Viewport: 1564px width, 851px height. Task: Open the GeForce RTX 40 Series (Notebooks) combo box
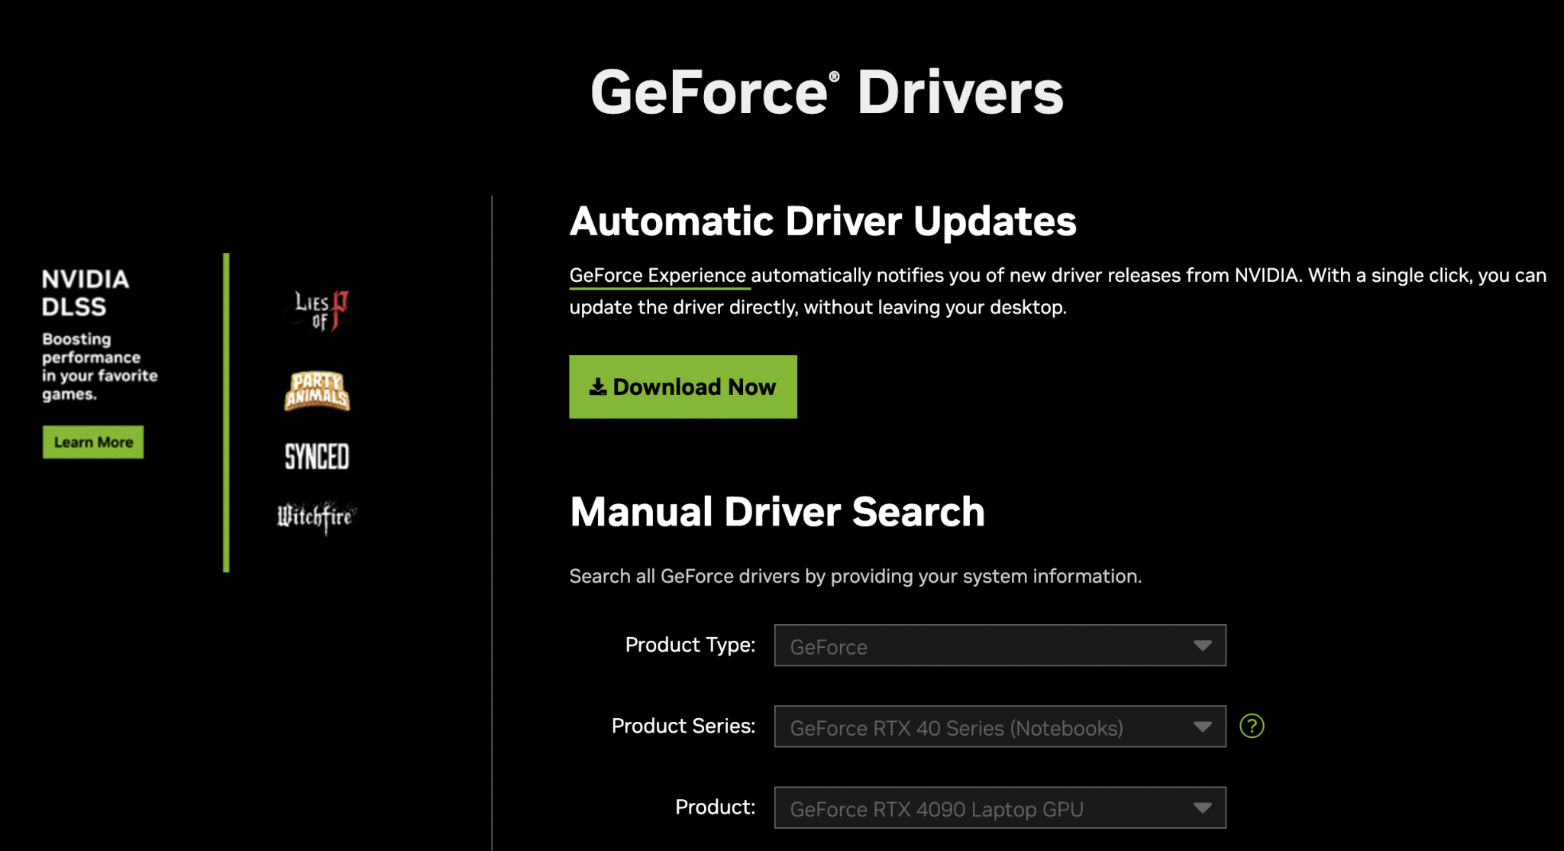(x=977, y=727)
